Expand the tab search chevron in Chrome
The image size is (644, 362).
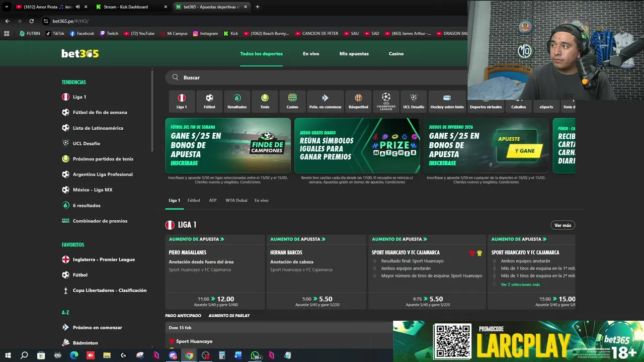click(x=7, y=7)
